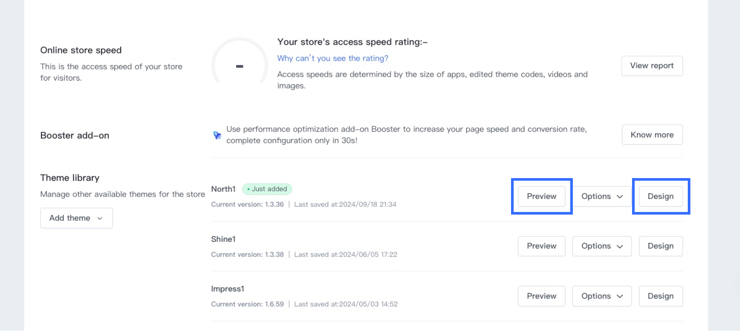Image resolution: width=740 pixels, height=331 pixels.
Task: Open the View report button
Action: coord(652,66)
